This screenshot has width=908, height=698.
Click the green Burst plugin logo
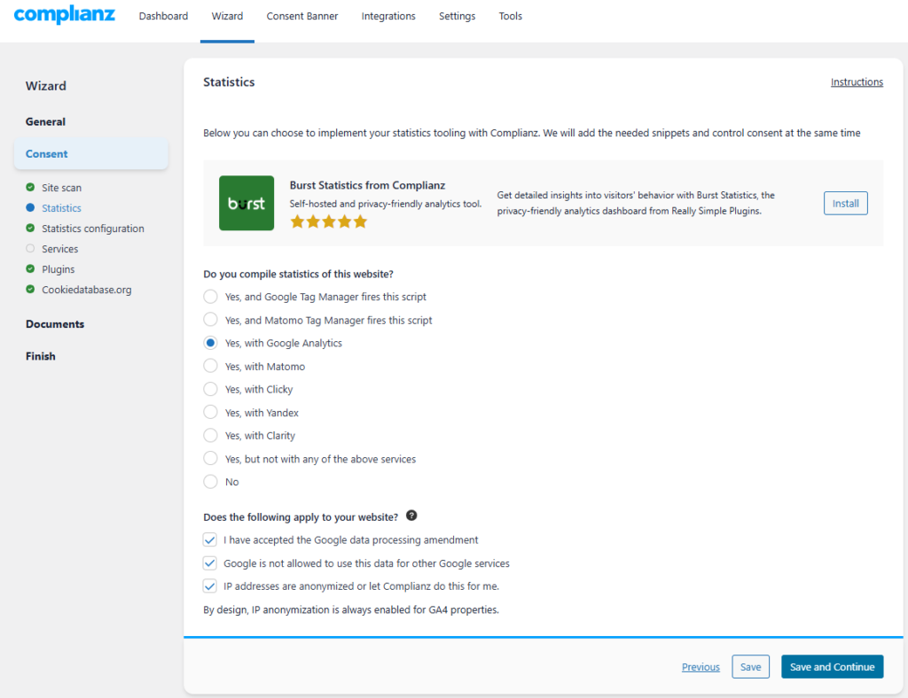[247, 203]
